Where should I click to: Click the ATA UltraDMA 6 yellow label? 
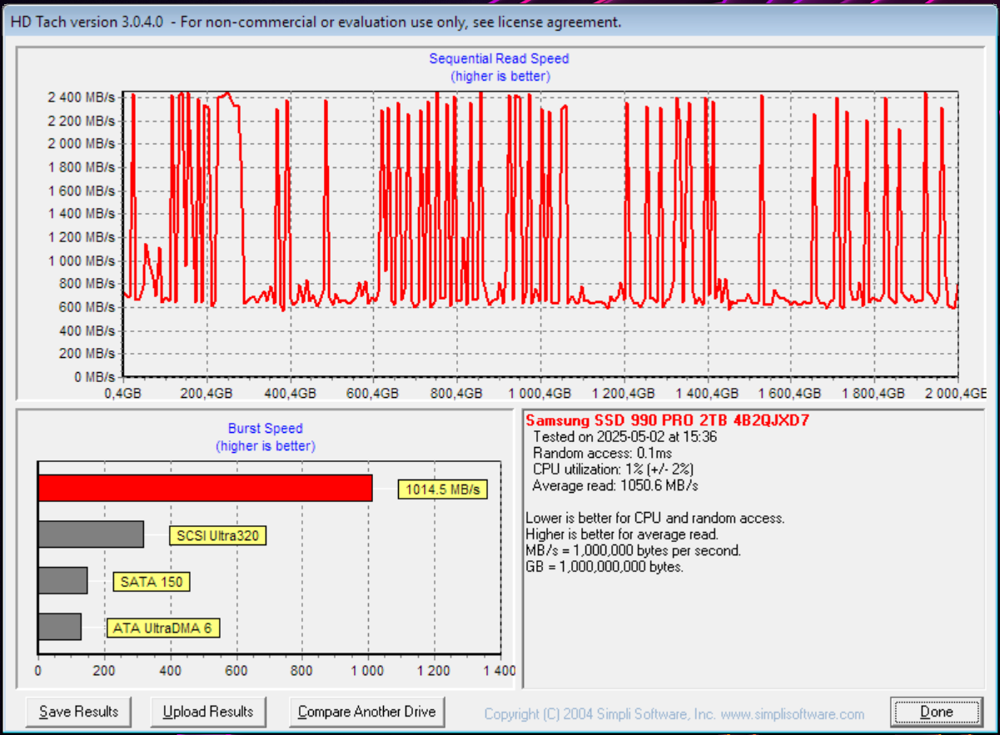(162, 628)
